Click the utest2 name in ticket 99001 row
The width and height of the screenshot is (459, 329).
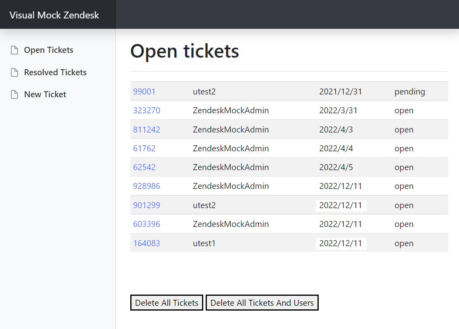pos(204,91)
